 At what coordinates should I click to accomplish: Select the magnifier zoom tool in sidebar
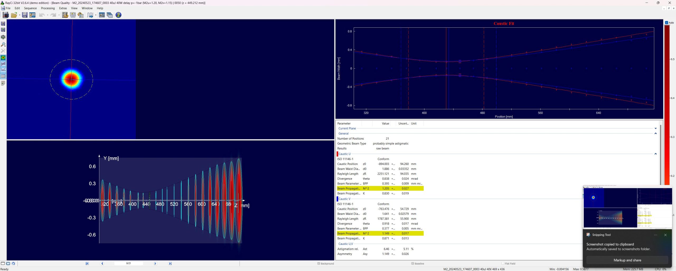coord(3,44)
